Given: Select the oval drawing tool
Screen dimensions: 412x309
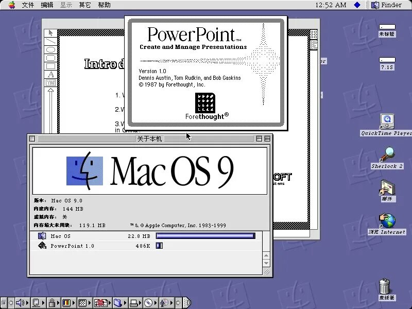Looking at the screenshot, I should 50,49.
